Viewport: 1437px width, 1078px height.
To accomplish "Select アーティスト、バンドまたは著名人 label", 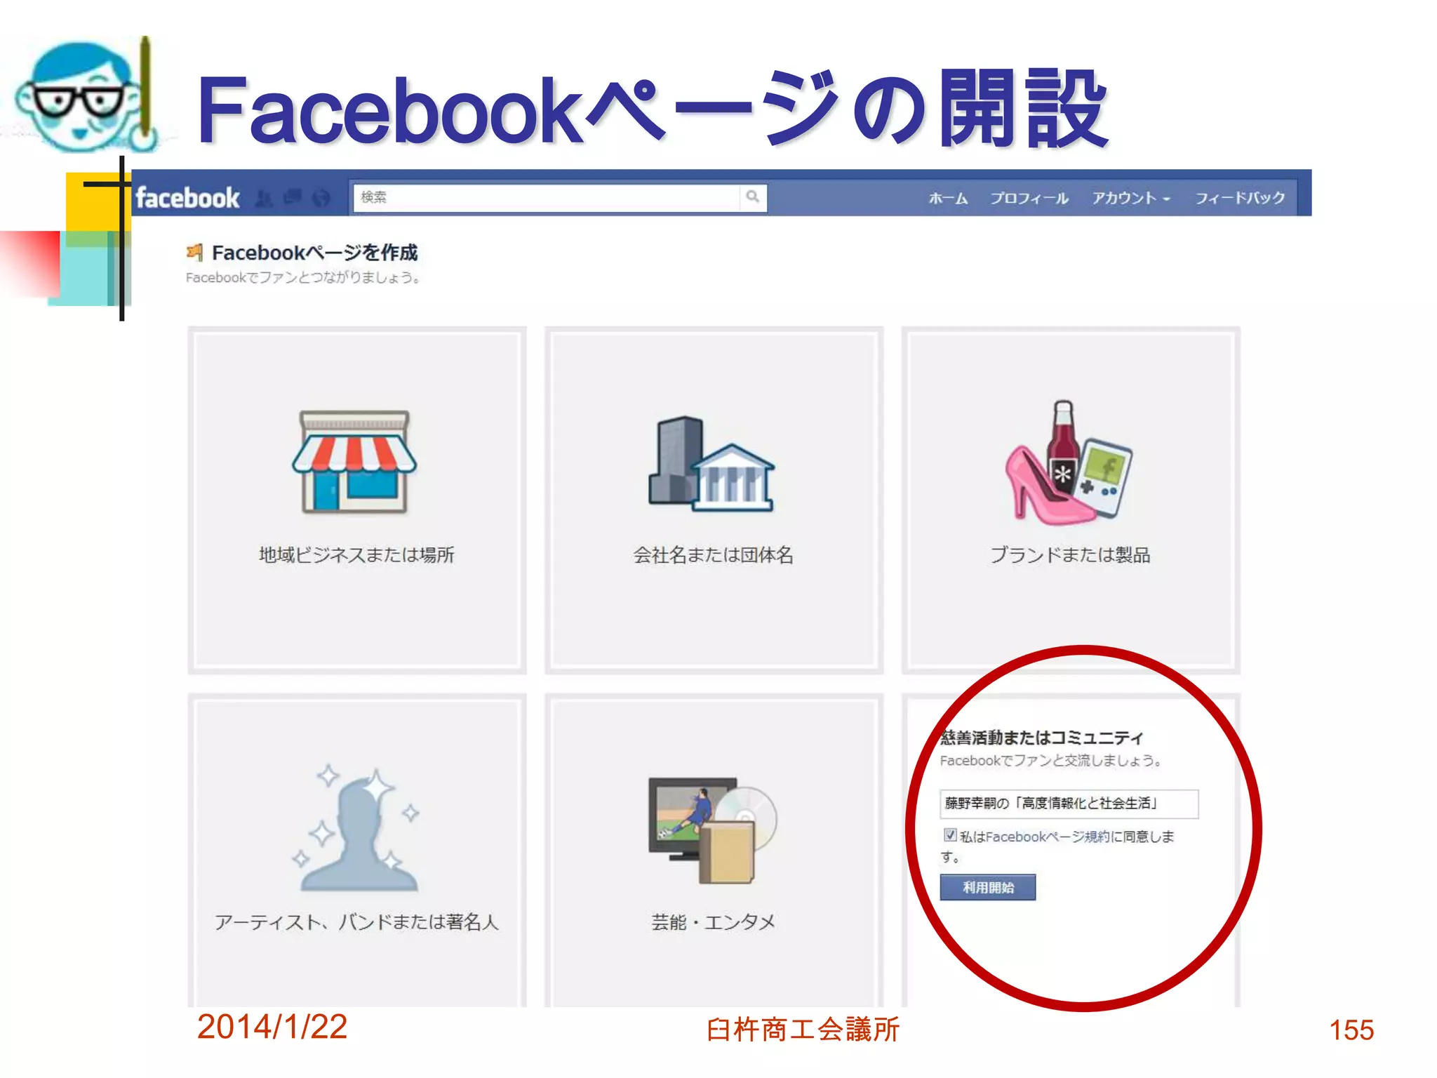I will (356, 921).
